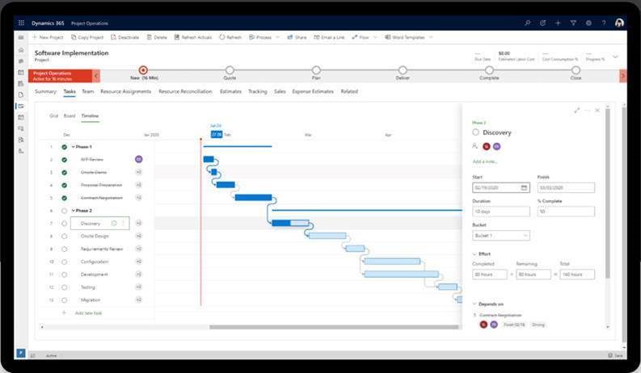The height and width of the screenshot is (373, 641).
Task: Open settings gear in the header
Action: tap(588, 23)
